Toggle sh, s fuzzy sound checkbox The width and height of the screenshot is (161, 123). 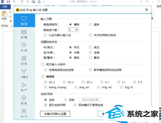click(x=83, y=82)
